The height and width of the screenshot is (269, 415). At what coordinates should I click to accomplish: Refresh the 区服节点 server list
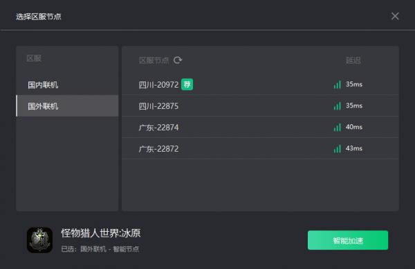tap(178, 60)
